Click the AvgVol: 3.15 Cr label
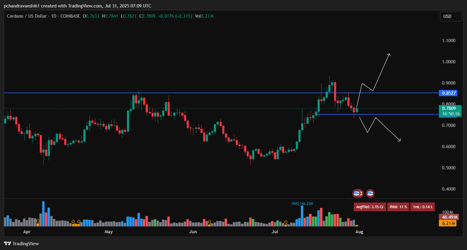This screenshot has width=467, height=250. point(370,206)
